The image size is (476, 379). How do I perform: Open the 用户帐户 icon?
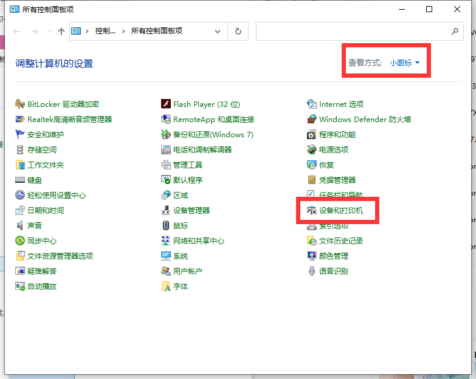pos(166,271)
